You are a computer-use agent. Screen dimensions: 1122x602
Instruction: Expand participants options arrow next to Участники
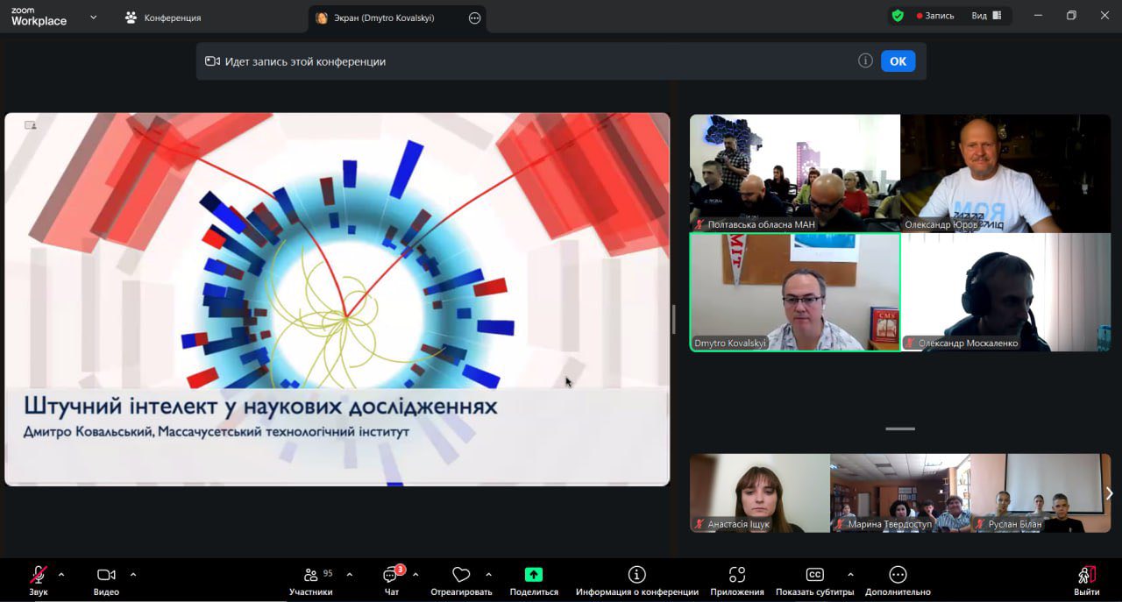click(350, 575)
